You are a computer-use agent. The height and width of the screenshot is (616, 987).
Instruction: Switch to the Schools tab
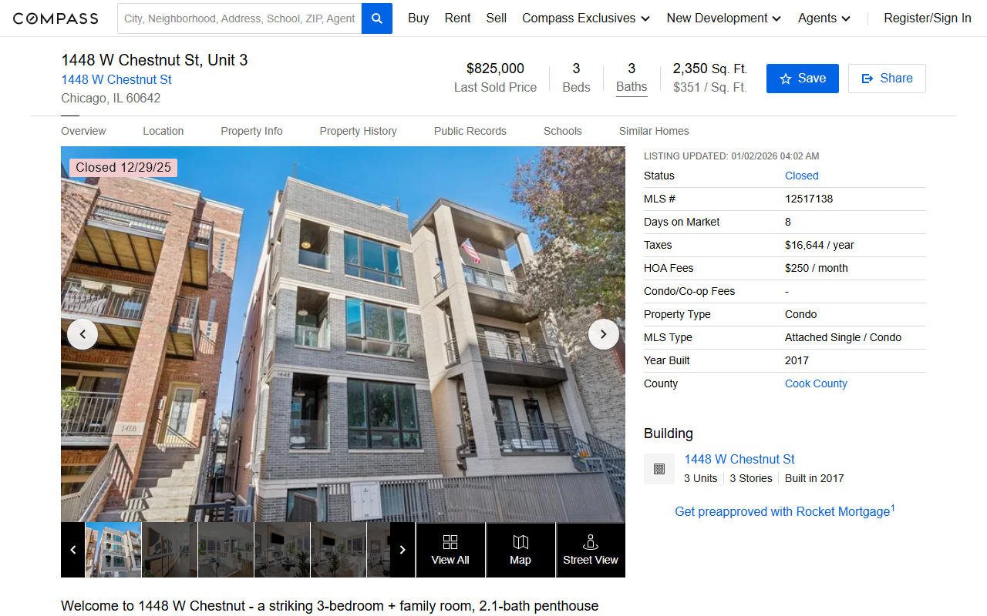pyautogui.click(x=563, y=131)
